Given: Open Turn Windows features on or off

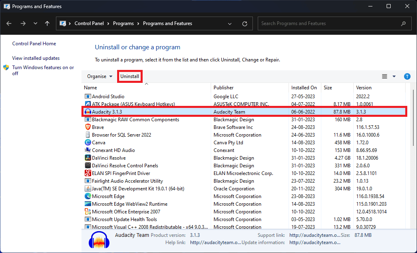Looking at the screenshot, I should 43,70.
